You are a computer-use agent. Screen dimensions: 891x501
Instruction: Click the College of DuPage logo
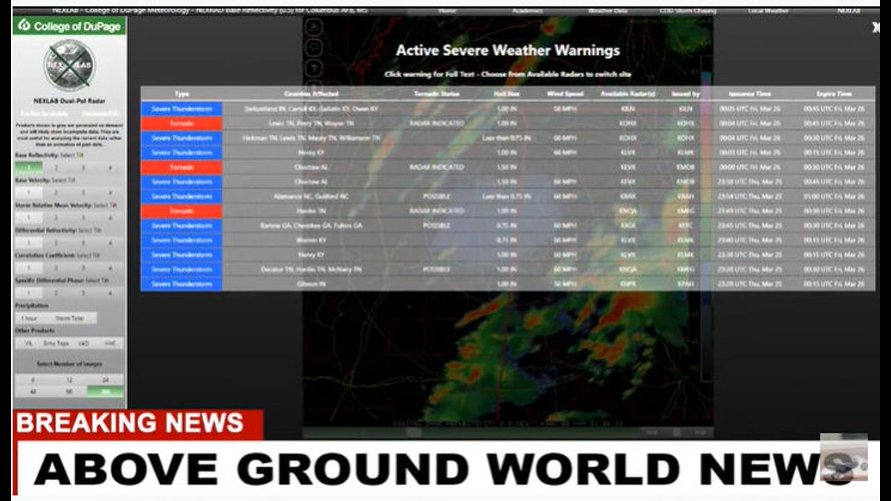[x=69, y=25]
